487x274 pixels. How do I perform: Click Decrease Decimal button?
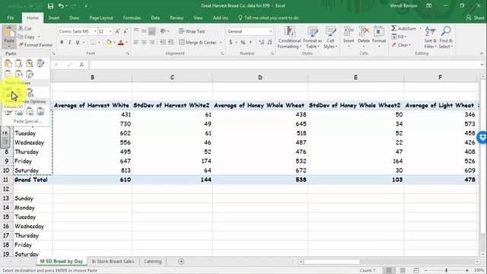pos(269,43)
